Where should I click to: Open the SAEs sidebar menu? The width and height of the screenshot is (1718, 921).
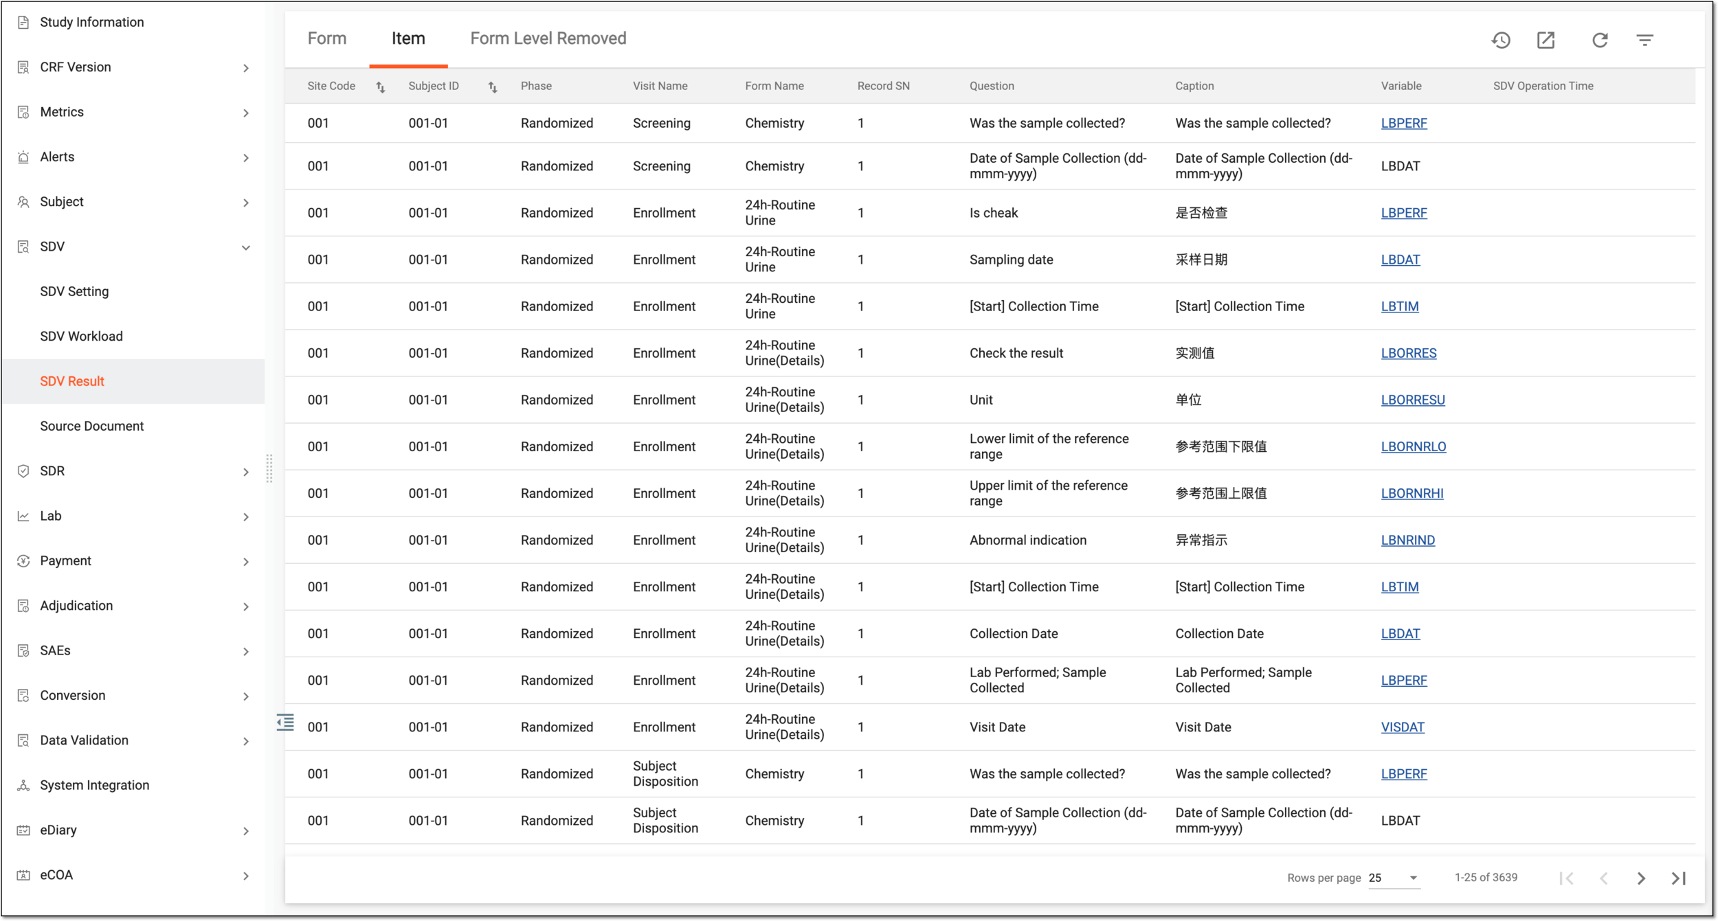(133, 650)
